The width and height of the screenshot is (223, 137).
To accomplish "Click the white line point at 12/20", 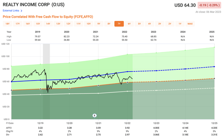I will [69, 94].
